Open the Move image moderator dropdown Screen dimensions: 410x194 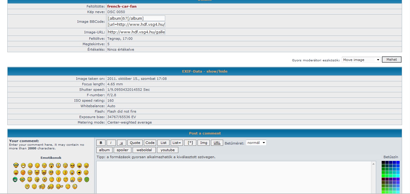pos(361,60)
